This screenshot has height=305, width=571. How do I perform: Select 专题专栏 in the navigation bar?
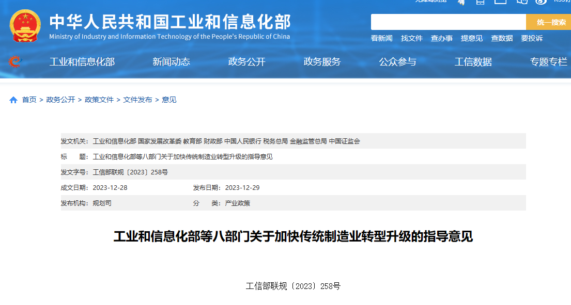(548, 62)
